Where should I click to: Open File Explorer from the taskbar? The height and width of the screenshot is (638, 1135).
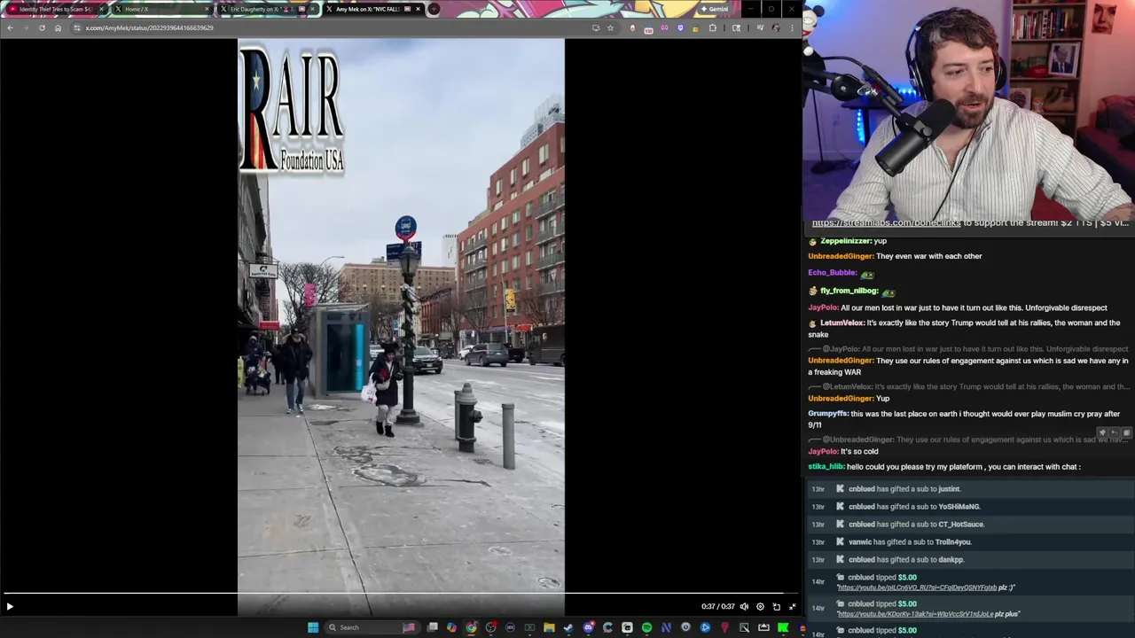(x=549, y=627)
